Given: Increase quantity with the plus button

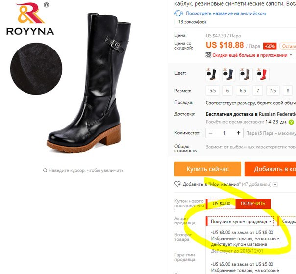Looking at the screenshot, I should [x=239, y=133].
